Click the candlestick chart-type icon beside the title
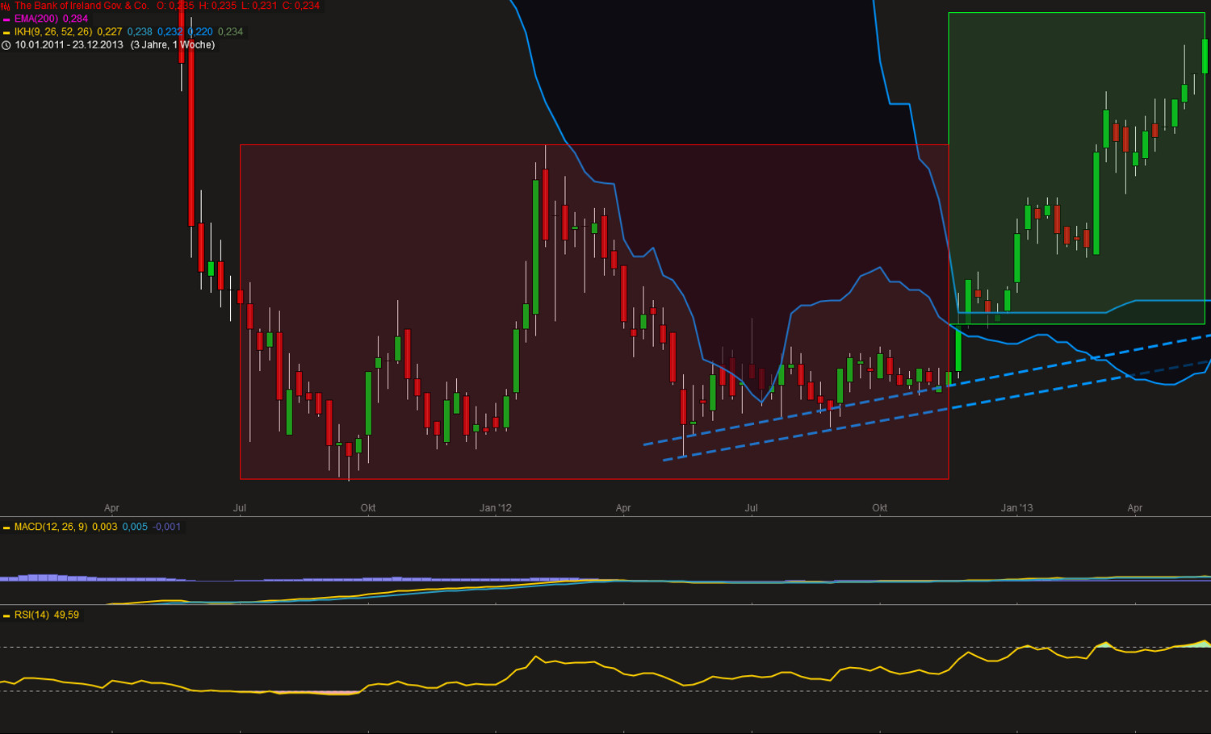Image resolution: width=1211 pixels, height=734 pixels. (x=6, y=6)
